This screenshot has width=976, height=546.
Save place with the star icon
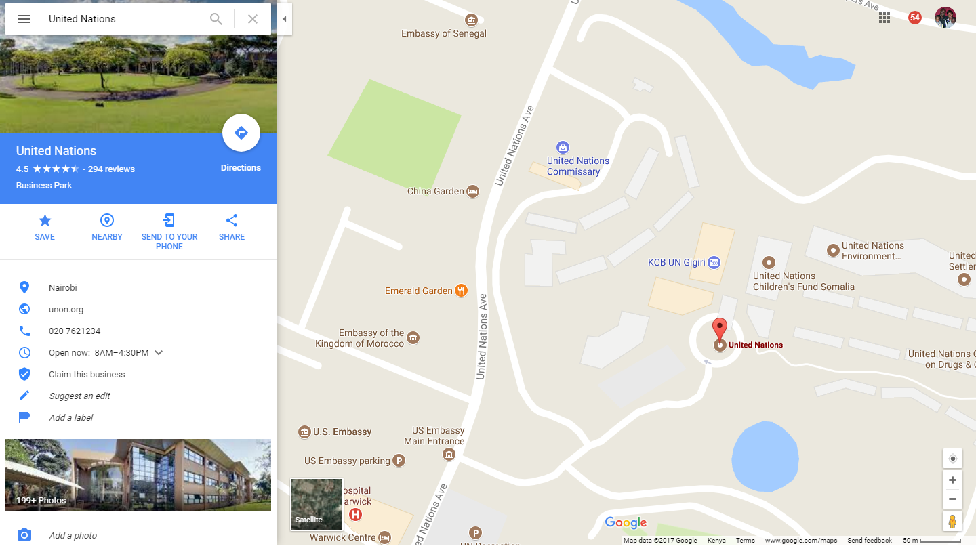coord(45,220)
